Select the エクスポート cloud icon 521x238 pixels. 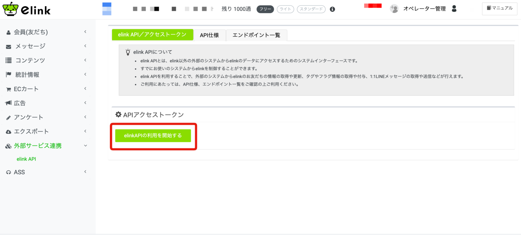click(x=8, y=132)
